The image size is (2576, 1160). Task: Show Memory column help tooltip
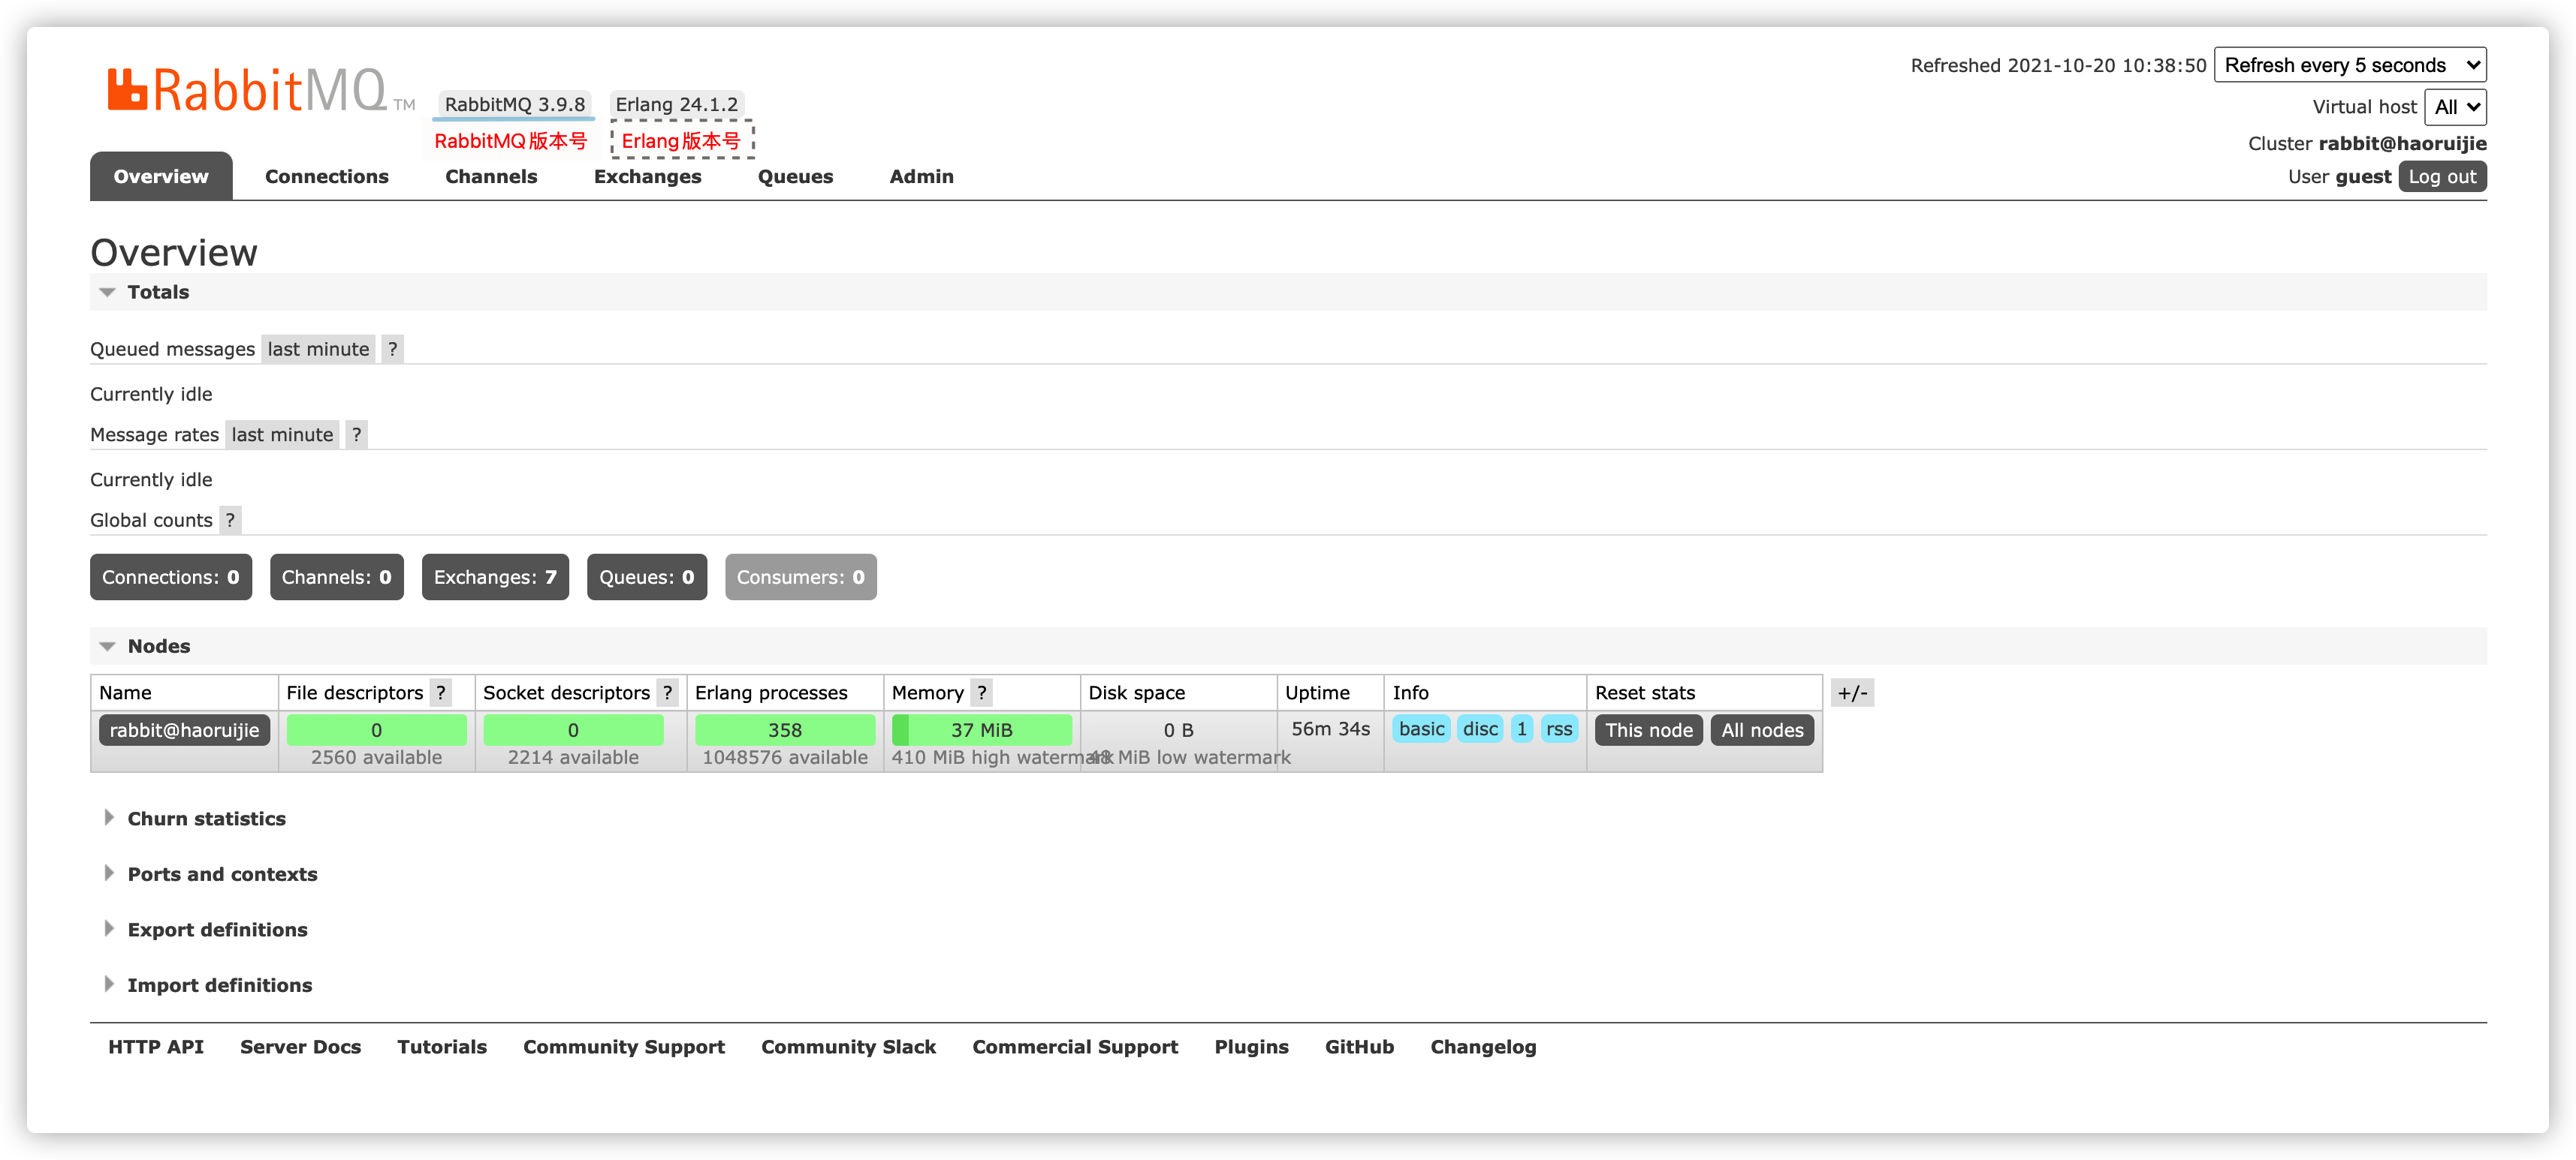(982, 693)
